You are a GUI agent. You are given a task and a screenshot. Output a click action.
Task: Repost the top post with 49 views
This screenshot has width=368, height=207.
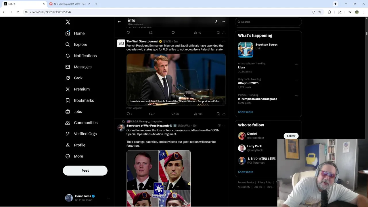150,33
